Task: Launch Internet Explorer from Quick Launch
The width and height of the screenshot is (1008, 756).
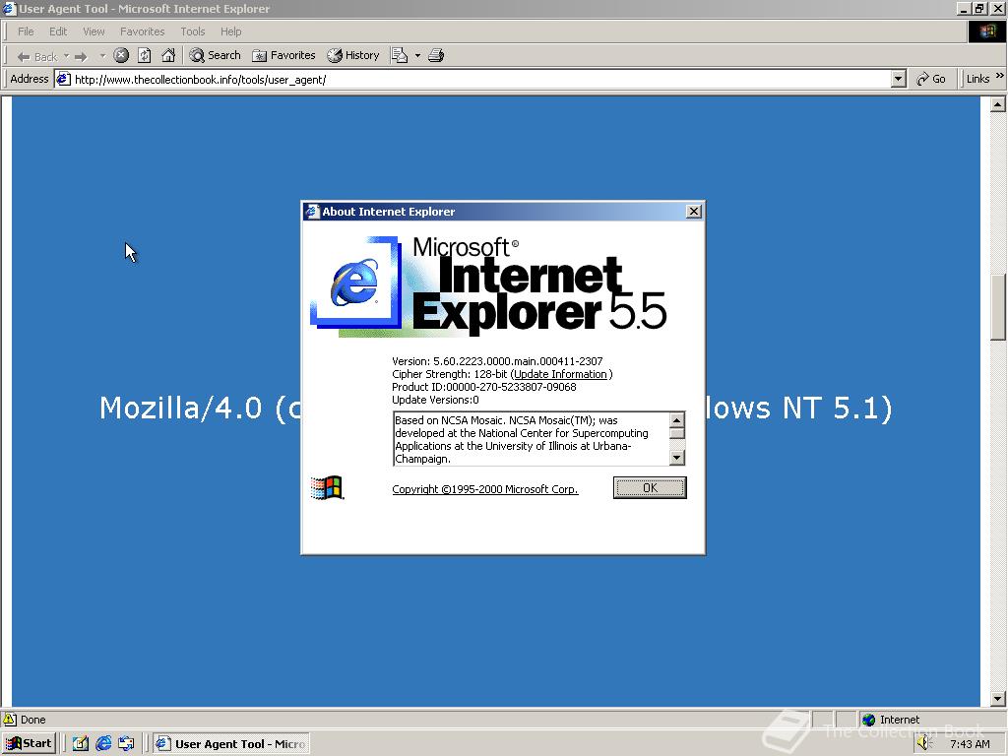Action: tap(103, 744)
